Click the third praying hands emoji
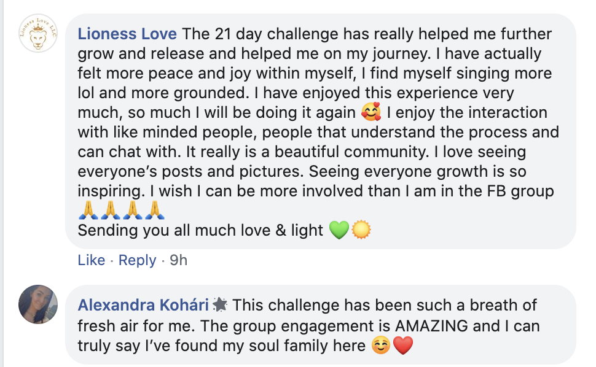This screenshot has width=596, height=367. pos(133,211)
